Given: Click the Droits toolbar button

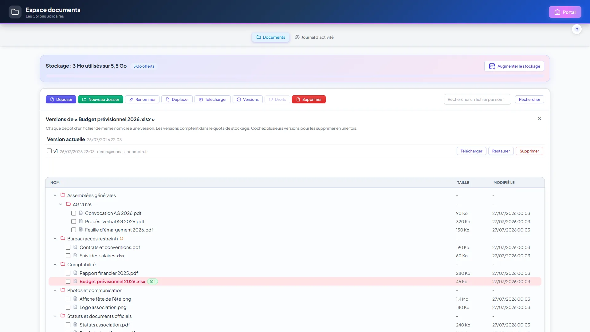Looking at the screenshot, I should point(277,99).
